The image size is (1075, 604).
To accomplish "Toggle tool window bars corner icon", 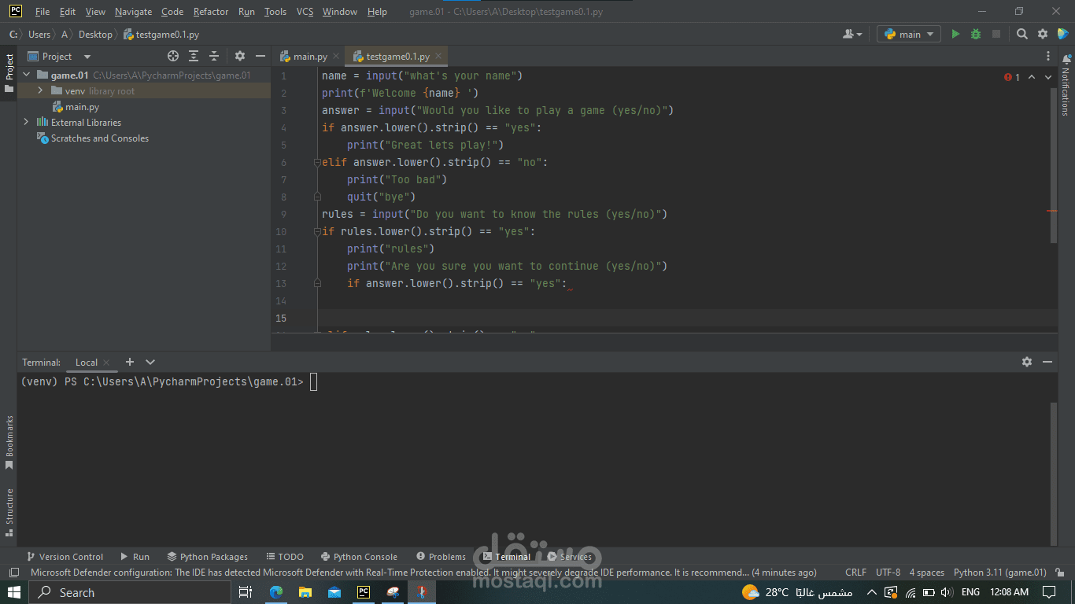I will pyautogui.click(x=13, y=573).
